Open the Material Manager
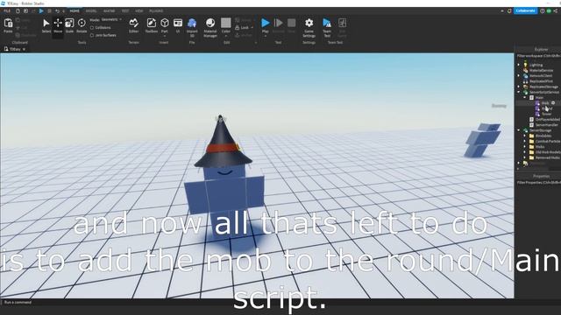561x315 pixels. pos(210,27)
